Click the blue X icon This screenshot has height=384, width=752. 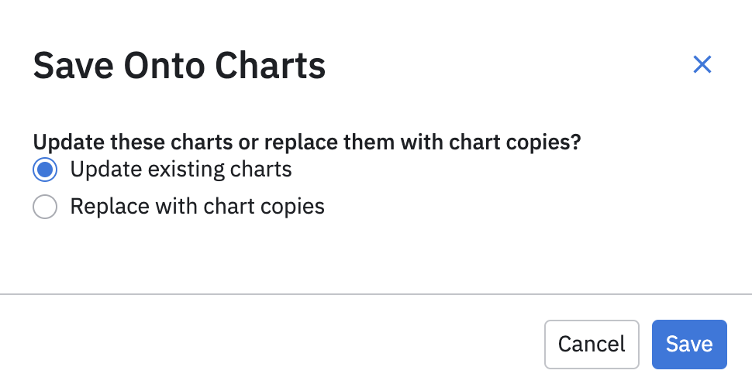(702, 64)
